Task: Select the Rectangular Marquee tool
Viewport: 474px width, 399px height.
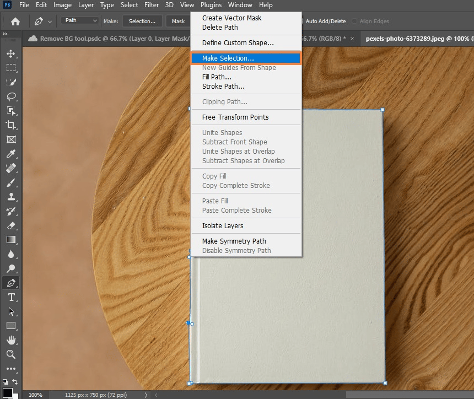Action: click(10, 68)
